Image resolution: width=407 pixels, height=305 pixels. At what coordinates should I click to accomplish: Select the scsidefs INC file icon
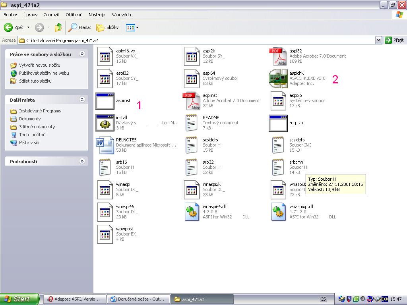tap(278, 145)
